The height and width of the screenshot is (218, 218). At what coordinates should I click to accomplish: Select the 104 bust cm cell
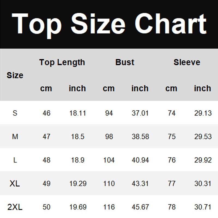pyautogui.click(x=109, y=160)
